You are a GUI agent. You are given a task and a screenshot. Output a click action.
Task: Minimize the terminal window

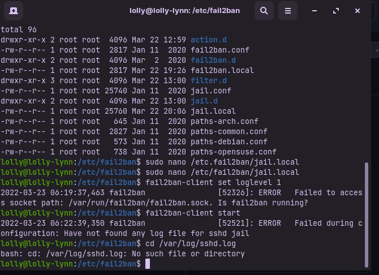pos(314,11)
